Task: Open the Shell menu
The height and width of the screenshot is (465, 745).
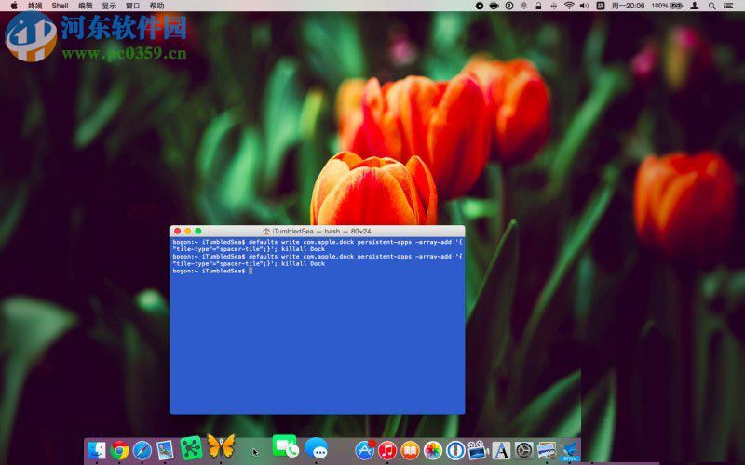Action: [60, 6]
